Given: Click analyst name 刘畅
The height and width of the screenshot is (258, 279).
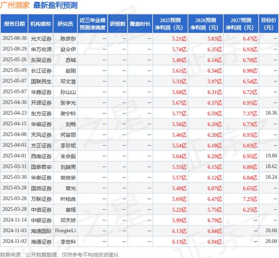Looking at the screenshot, I should click(71, 124).
